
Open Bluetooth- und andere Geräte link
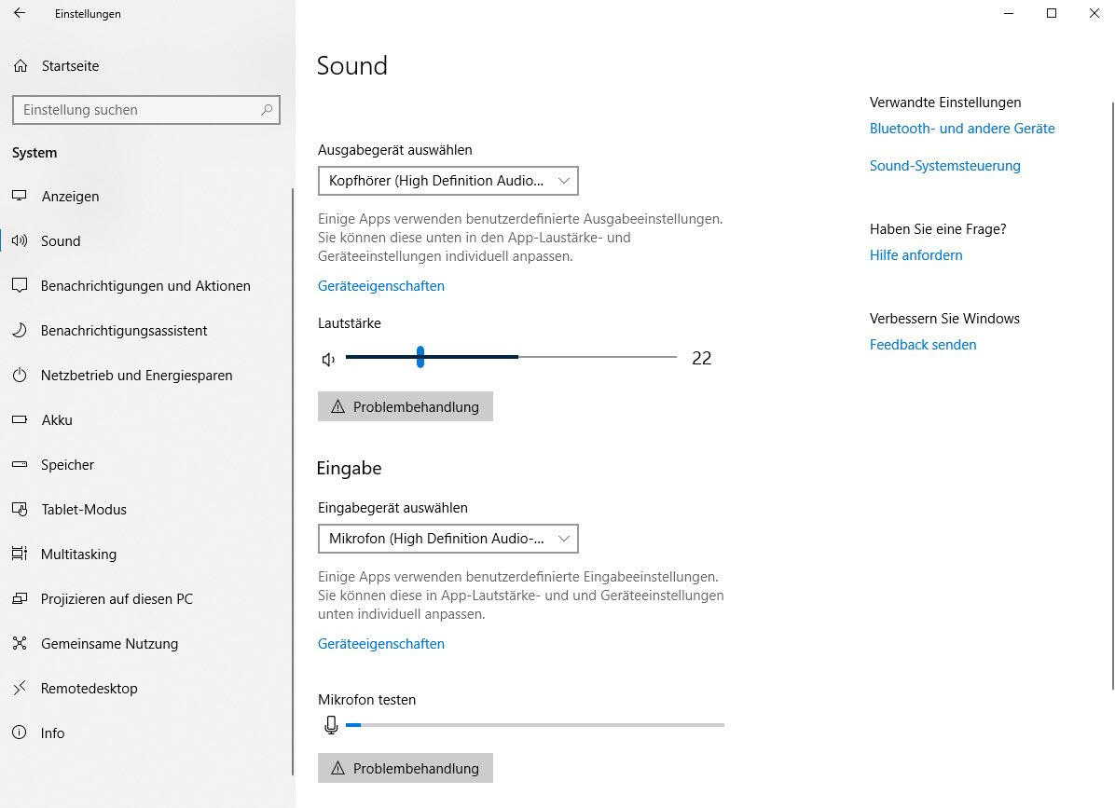point(962,129)
